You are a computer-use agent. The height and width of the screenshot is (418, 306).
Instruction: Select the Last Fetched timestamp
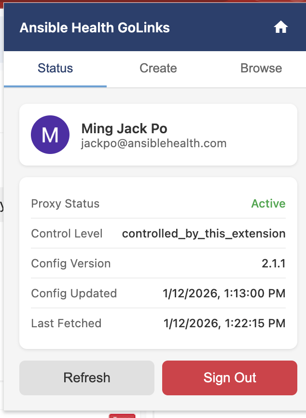pyautogui.click(x=224, y=323)
